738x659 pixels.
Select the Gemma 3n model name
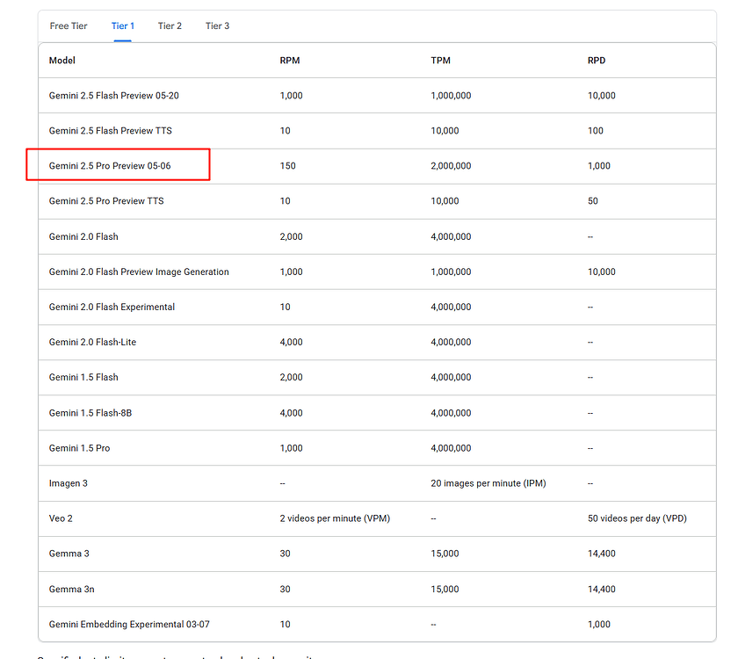(71, 589)
